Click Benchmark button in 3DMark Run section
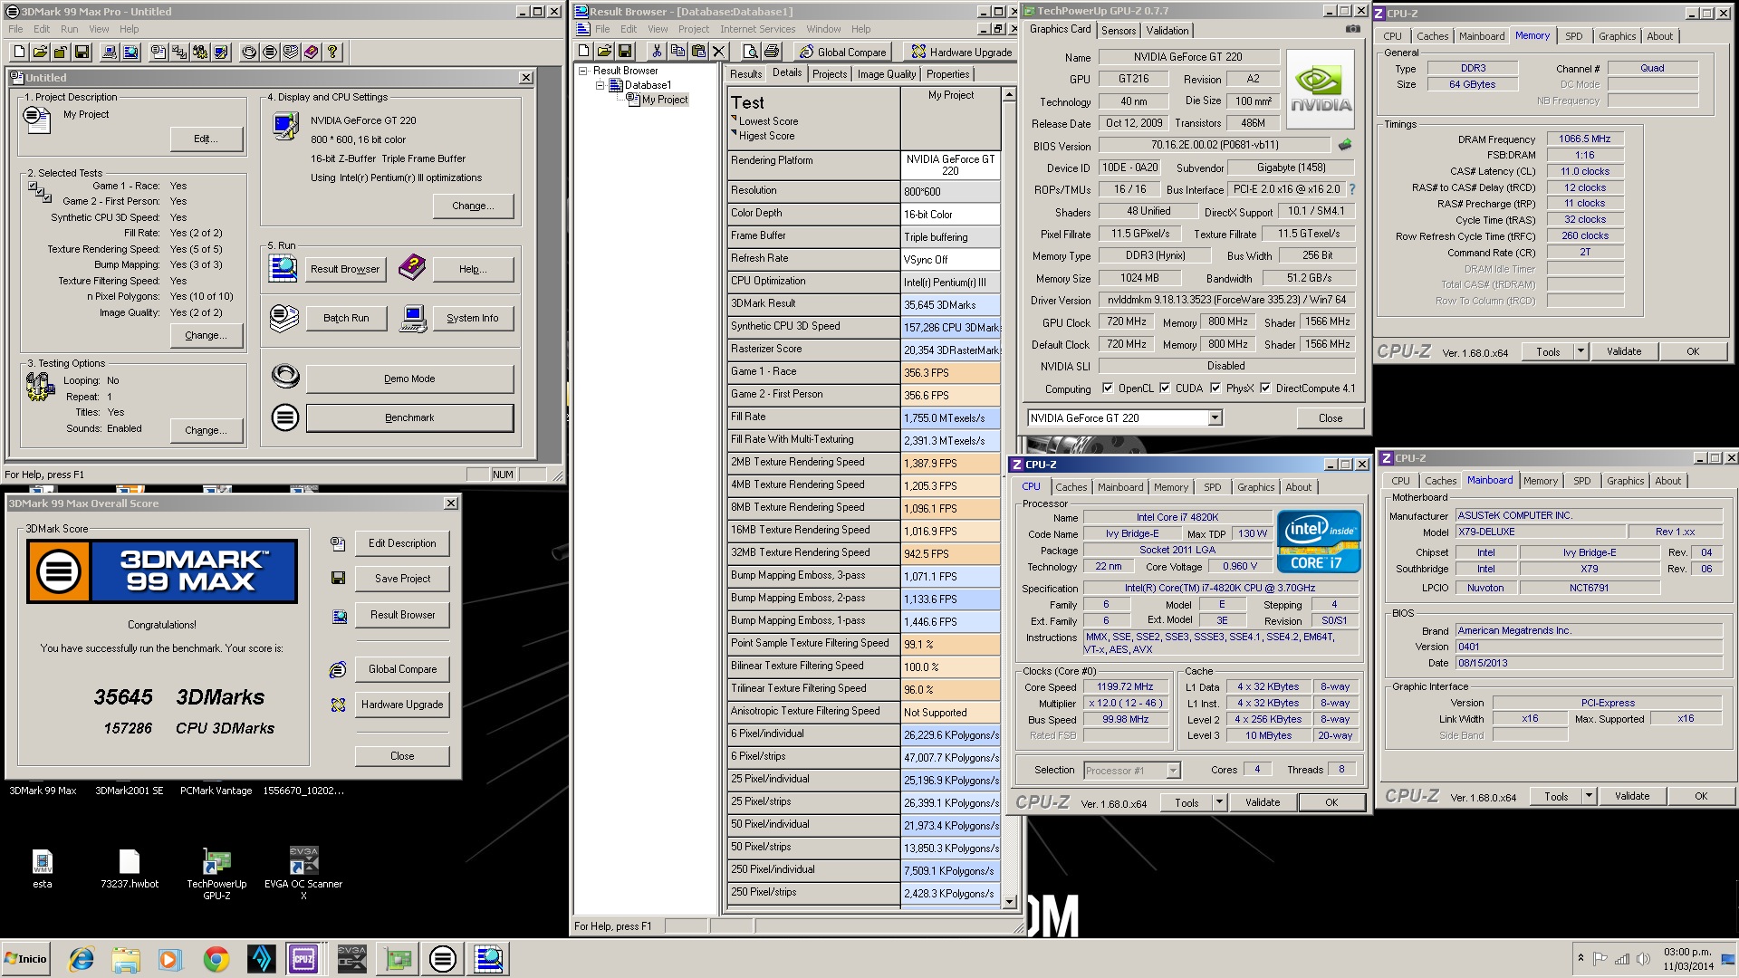Image resolution: width=1739 pixels, height=978 pixels. click(409, 417)
